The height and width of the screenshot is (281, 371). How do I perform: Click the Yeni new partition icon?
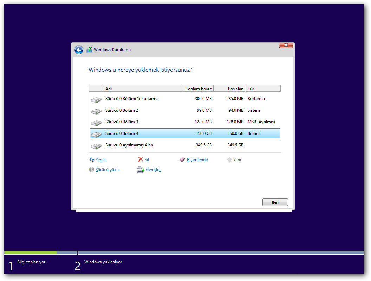tap(229, 159)
